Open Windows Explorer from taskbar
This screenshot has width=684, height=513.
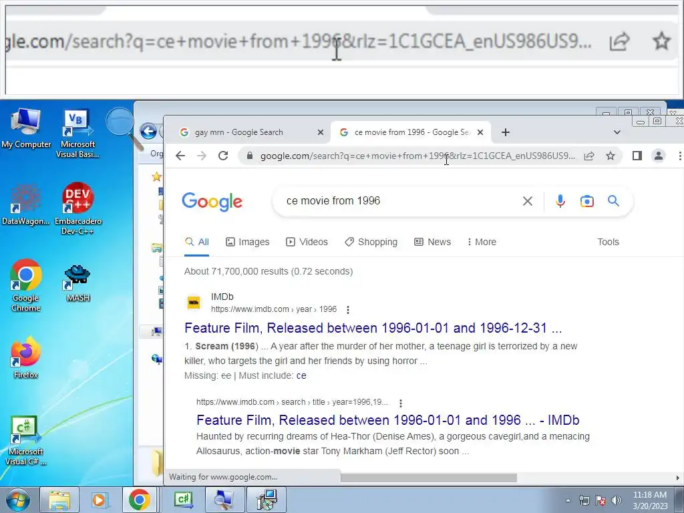(59, 500)
